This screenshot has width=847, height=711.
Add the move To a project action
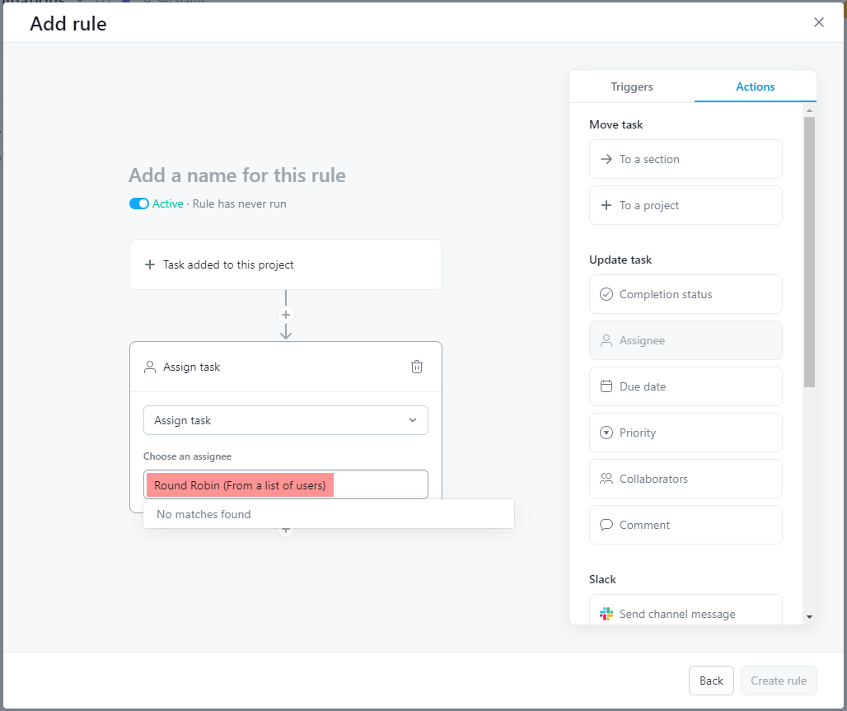coord(686,205)
